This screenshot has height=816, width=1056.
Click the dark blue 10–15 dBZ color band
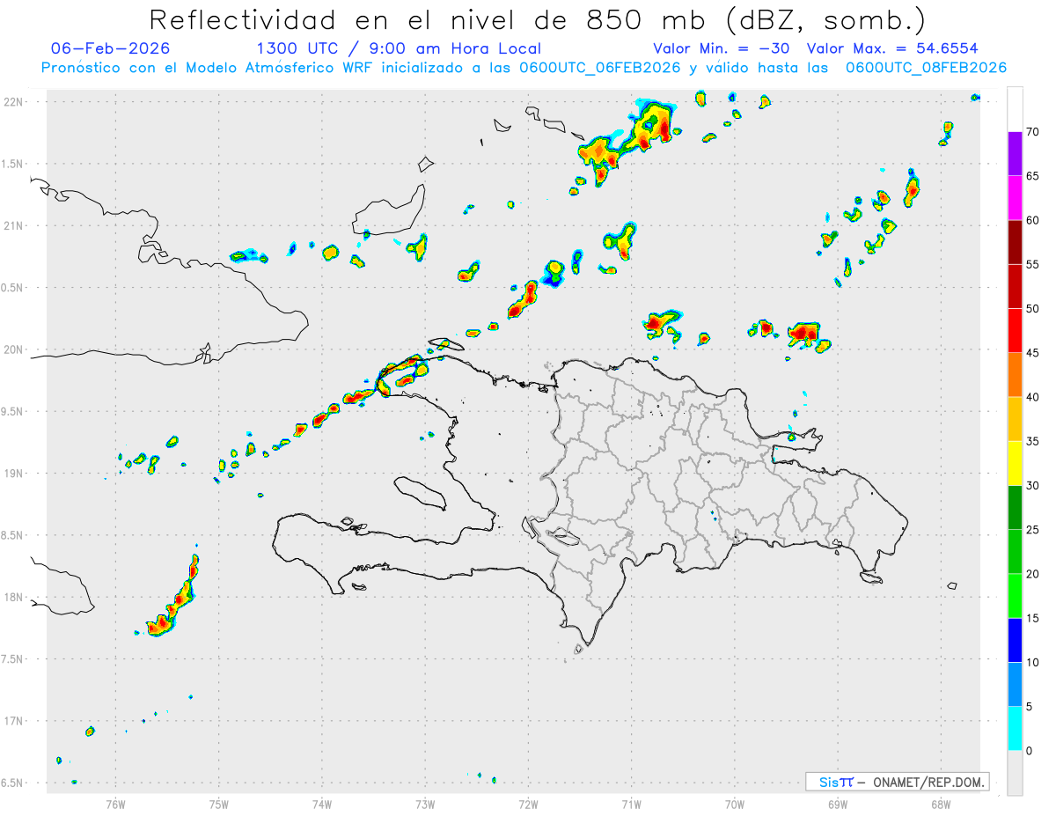pyautogui.click(x=1016, y=641)
